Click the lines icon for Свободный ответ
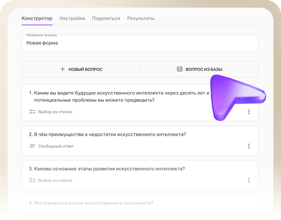This screenshot has height=220, width=281. [32, 146]
